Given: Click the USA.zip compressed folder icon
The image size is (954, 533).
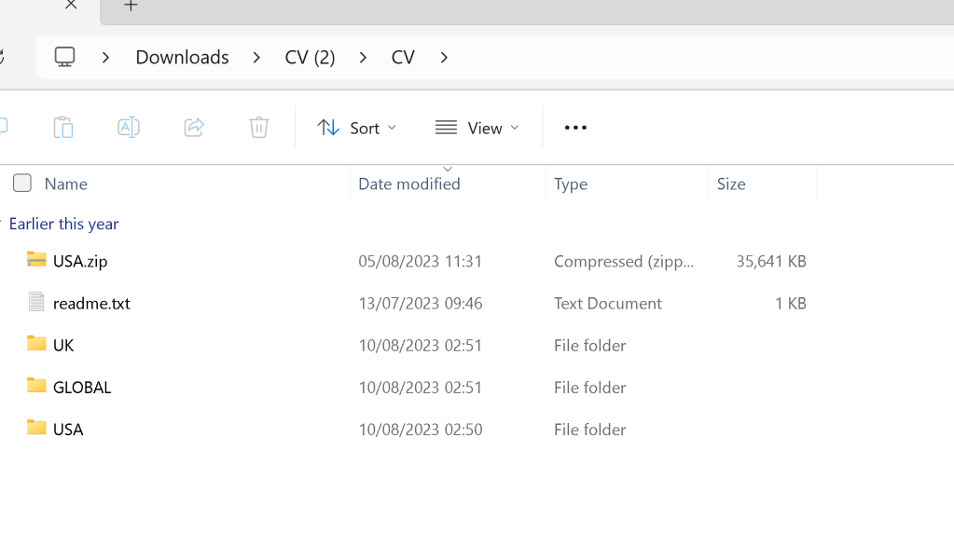Looking at the screenshot, I should pyautogui.click(x=36, y=260).
